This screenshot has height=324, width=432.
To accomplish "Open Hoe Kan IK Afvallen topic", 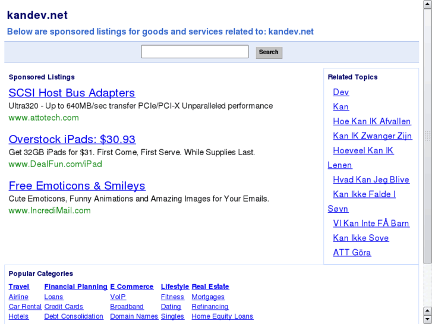I will (x=371, y=121).
